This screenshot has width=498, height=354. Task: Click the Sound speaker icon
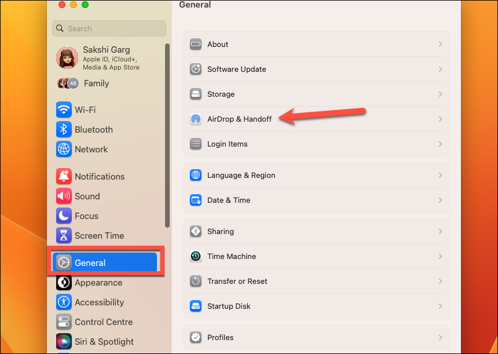pos(64,196)
